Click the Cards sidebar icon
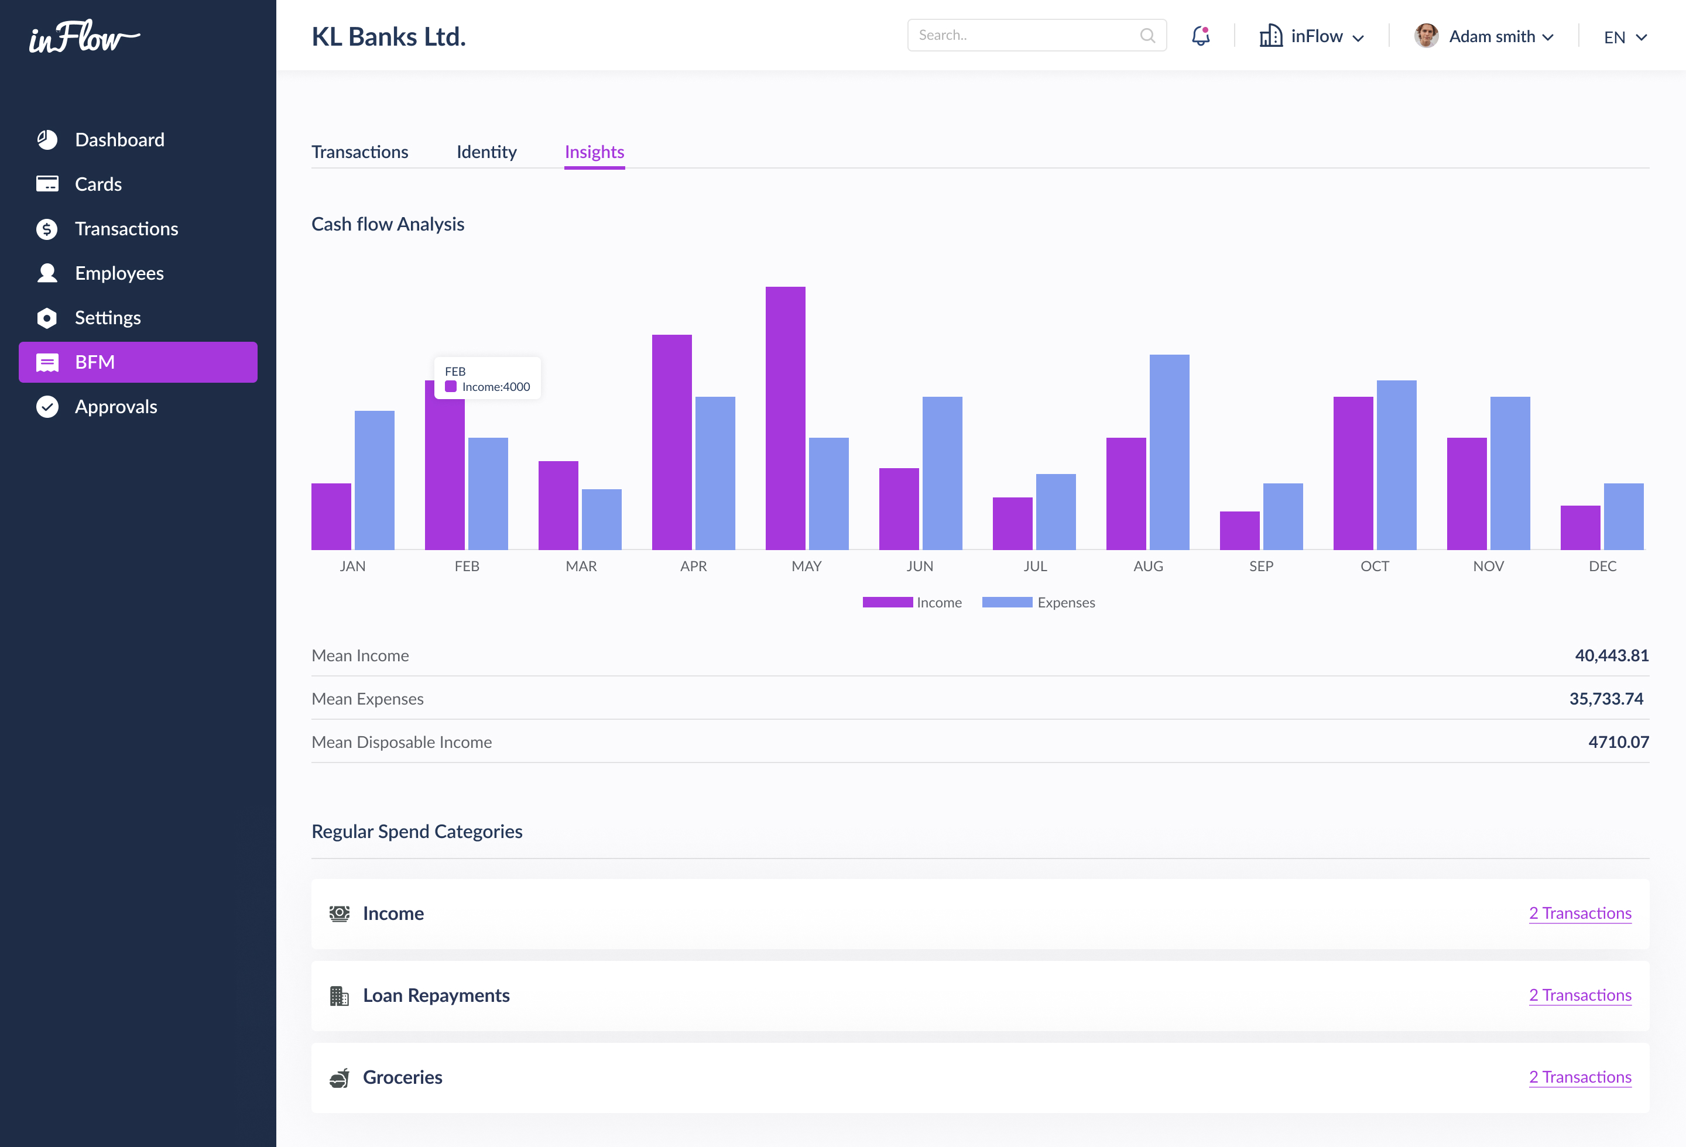This screenshot has width=1686, height=1147. click(47, 184)
